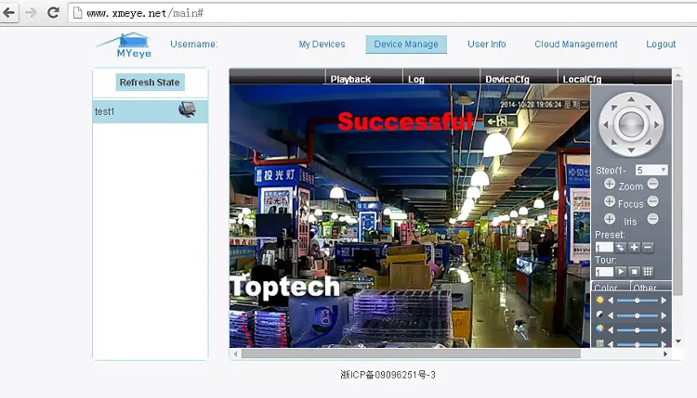The width and height of the screenshot is (697, 398).
Task: Click the ICP 09096251 footer text
Action: [x=388, y=375]
